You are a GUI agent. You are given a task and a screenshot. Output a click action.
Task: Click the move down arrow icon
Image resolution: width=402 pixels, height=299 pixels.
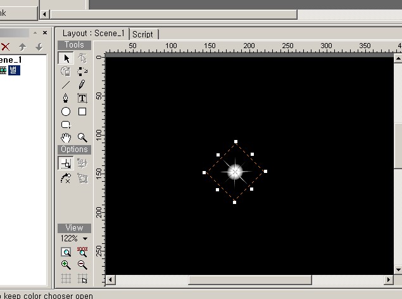point(39,47)
